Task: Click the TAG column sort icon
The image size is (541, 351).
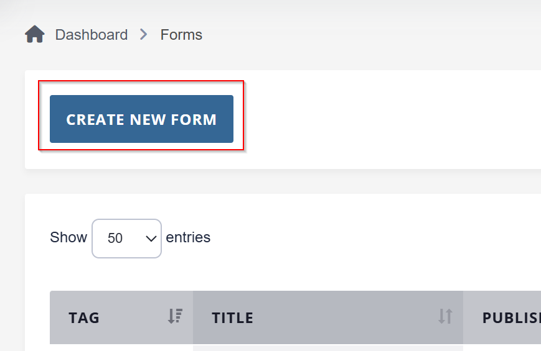Action: (175, 317)
